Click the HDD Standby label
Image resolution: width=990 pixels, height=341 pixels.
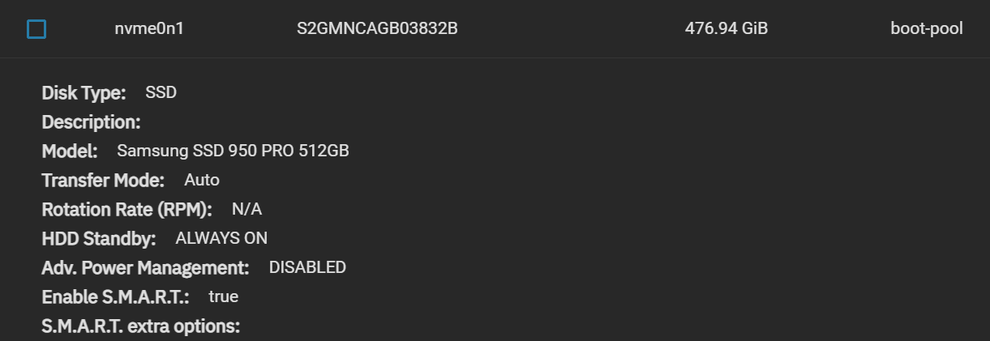pos(99,239)
